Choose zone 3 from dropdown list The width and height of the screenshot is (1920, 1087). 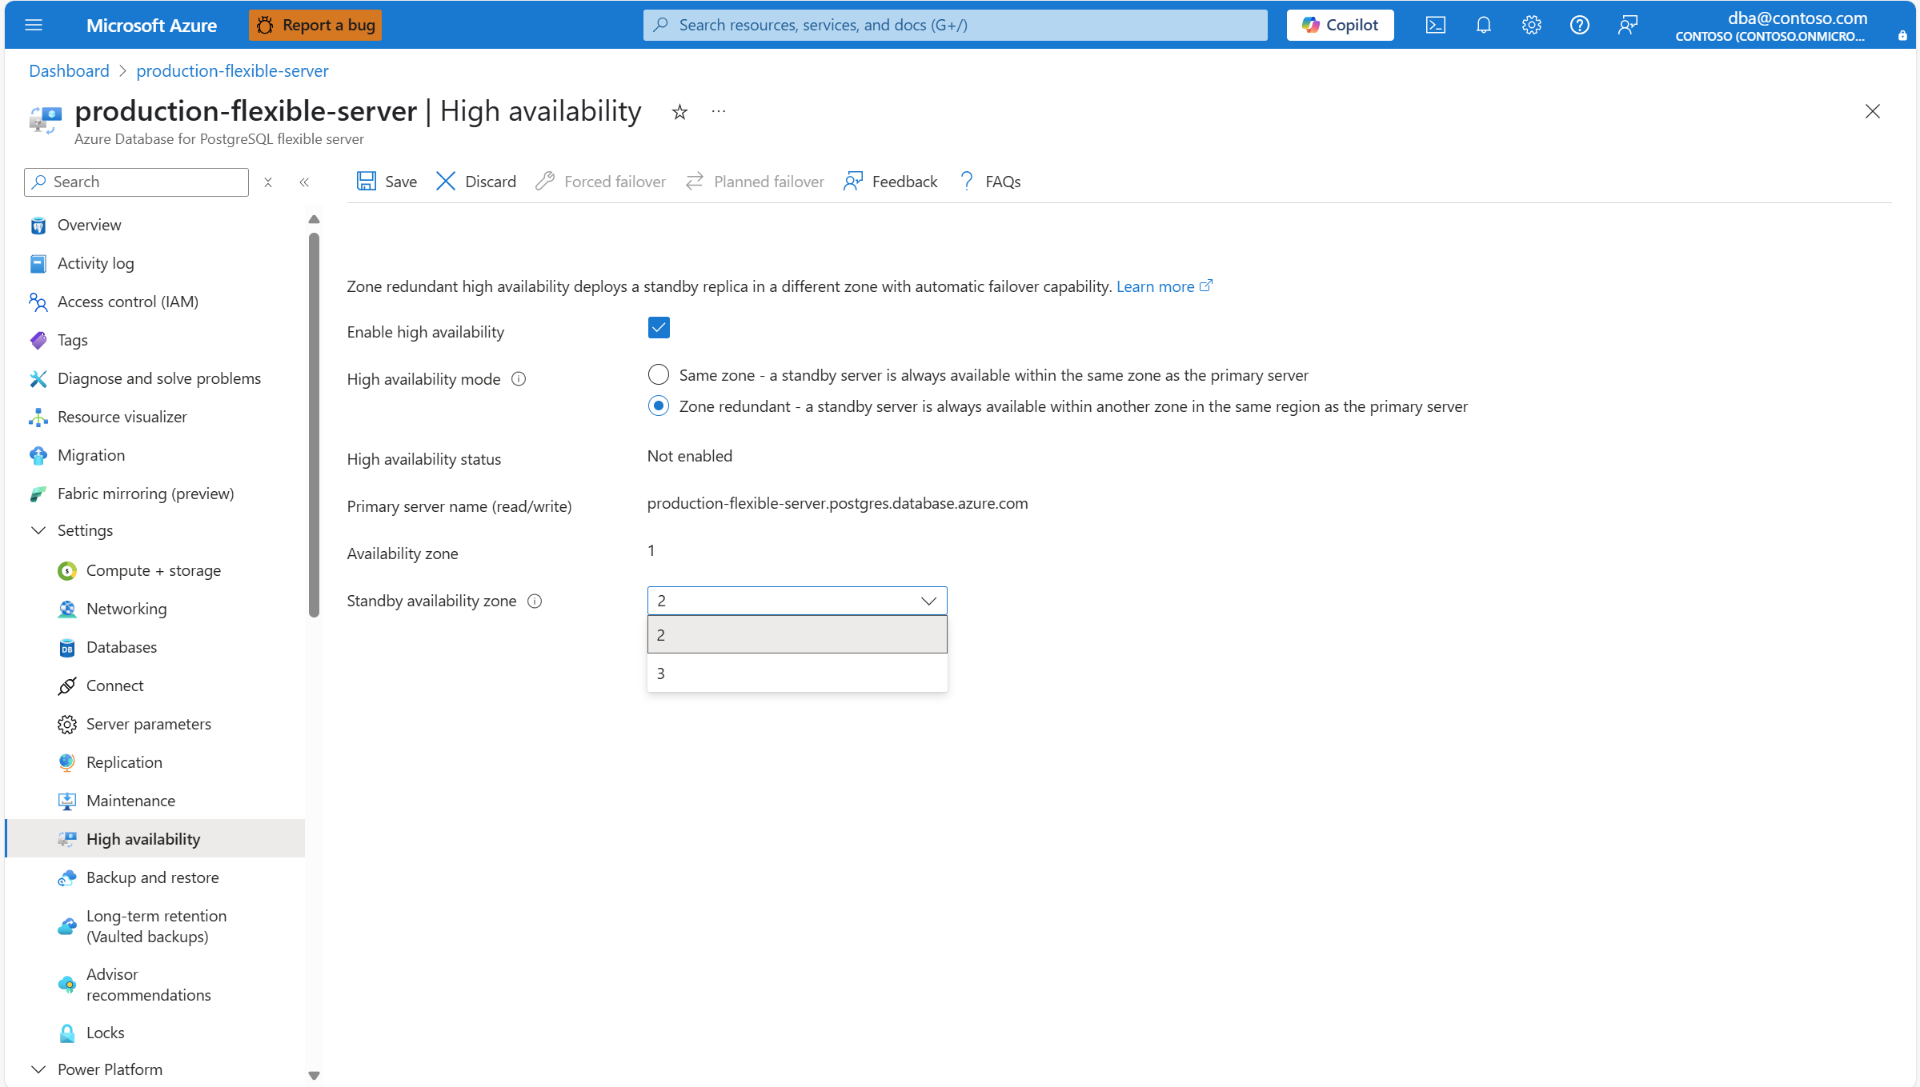(x=796, y=673)
